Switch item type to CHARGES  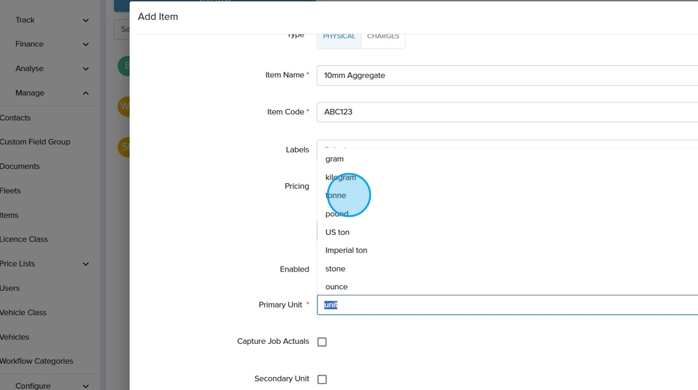(383, 37)
